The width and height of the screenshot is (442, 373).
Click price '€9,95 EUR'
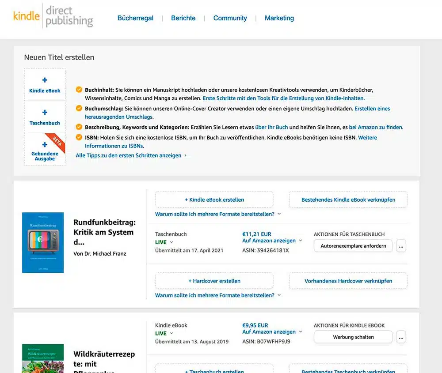point(255,325)
